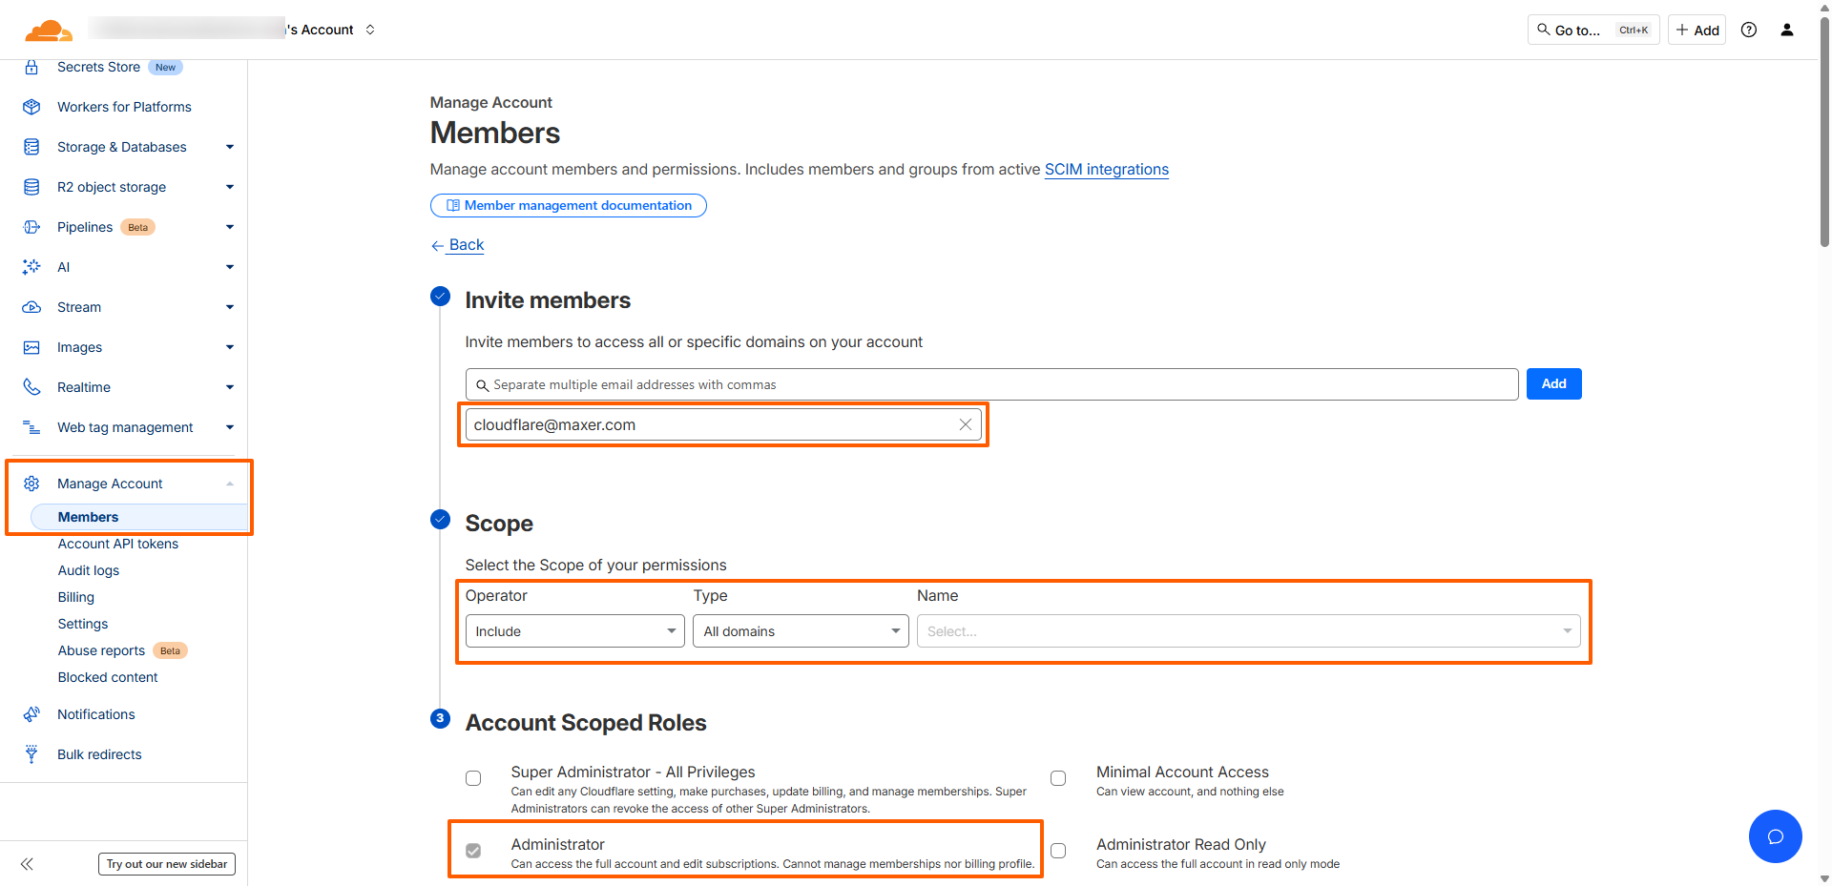Click the Cloudflare logo icon
1832x886 pixels.
48,31
